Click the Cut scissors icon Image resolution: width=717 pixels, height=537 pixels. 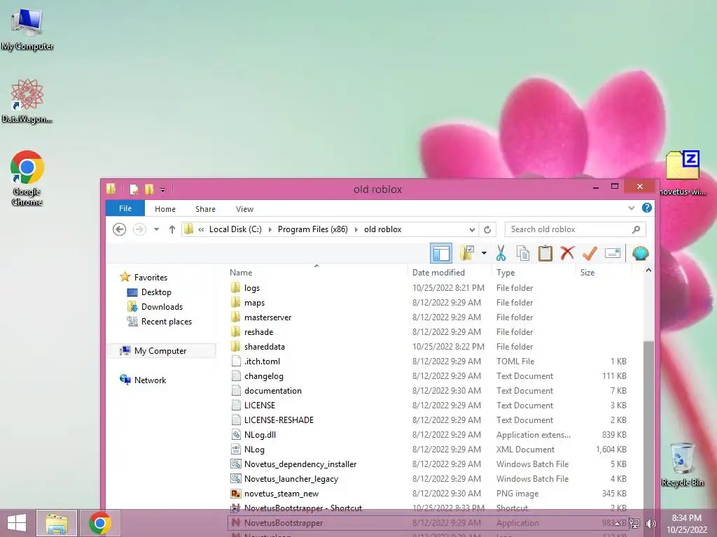pos(501,253)
